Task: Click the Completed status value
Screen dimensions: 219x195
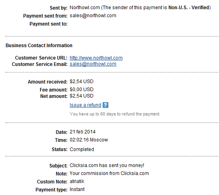Action: pos(82,149)
